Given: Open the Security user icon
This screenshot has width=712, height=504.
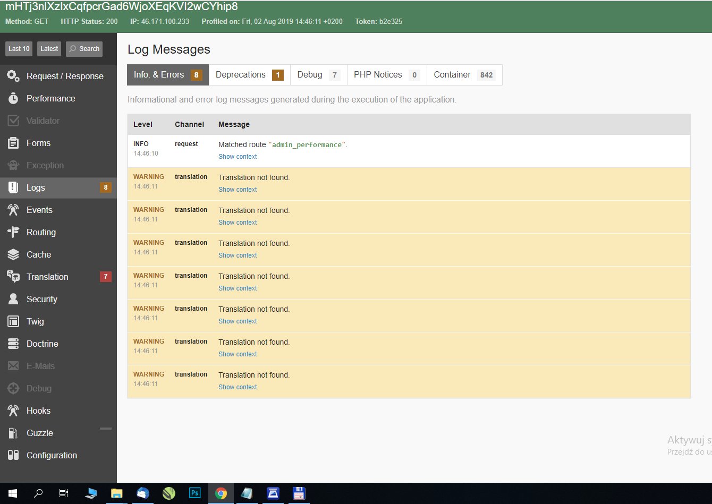Looking at the screenshot, I should tap(13, 299).
